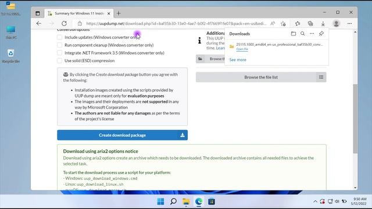Open Microsoft Store from taskbar

(212, 201)
